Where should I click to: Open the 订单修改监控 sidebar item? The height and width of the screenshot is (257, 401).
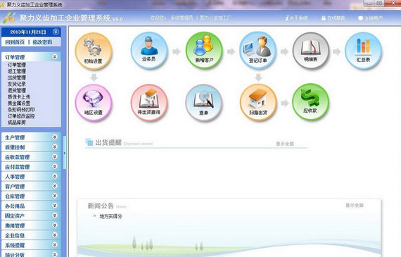[21, 116]
